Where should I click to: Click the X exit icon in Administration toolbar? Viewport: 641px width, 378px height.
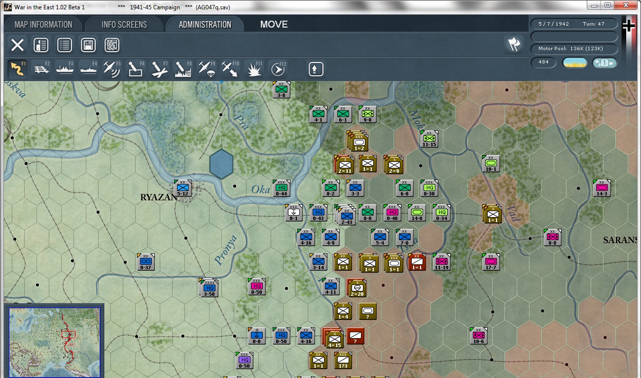tap(17, 45)
